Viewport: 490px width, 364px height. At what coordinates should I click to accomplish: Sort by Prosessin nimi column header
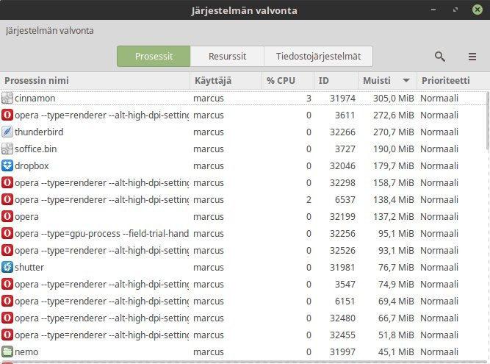95,81
